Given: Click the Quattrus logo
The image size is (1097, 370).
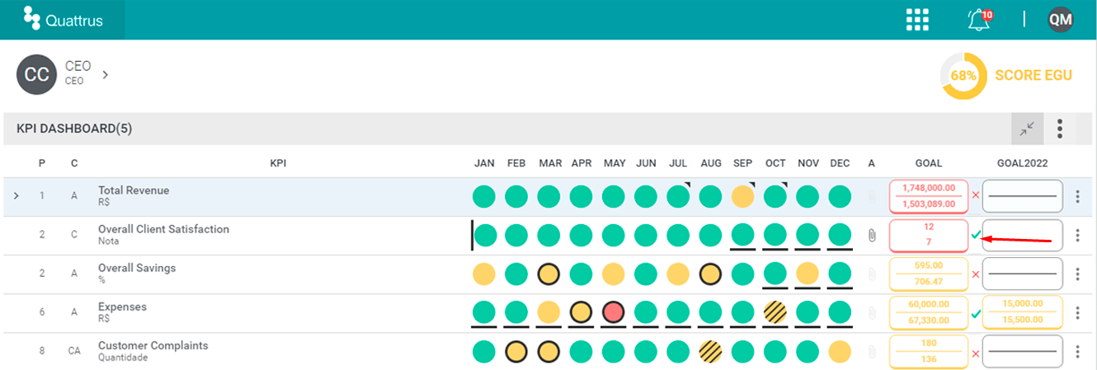Looking at the screenshot, I should [63, 20].
